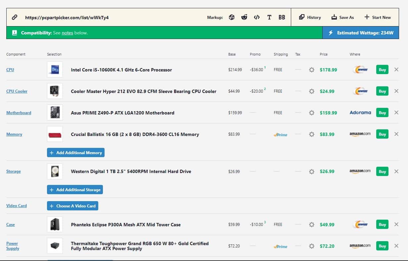Click Hyper 212 EVO cooler thumbnail
The width and height of the screenshot is (408, 261).
(x=55, y=91)
